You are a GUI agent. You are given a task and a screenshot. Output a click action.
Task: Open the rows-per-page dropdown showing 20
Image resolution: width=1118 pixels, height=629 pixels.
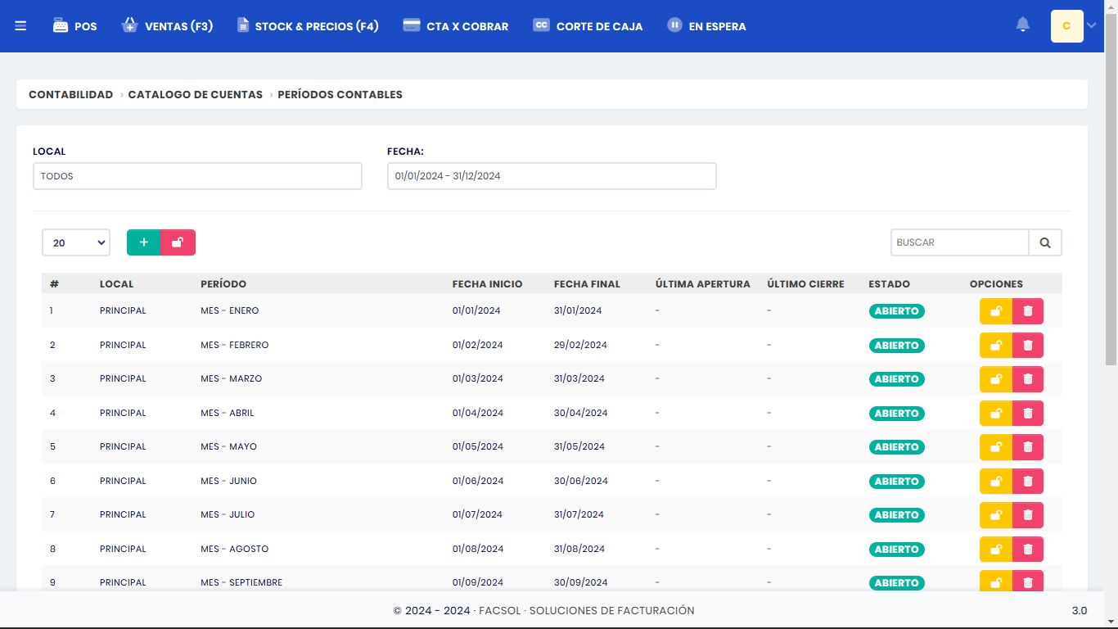[76, 242]
